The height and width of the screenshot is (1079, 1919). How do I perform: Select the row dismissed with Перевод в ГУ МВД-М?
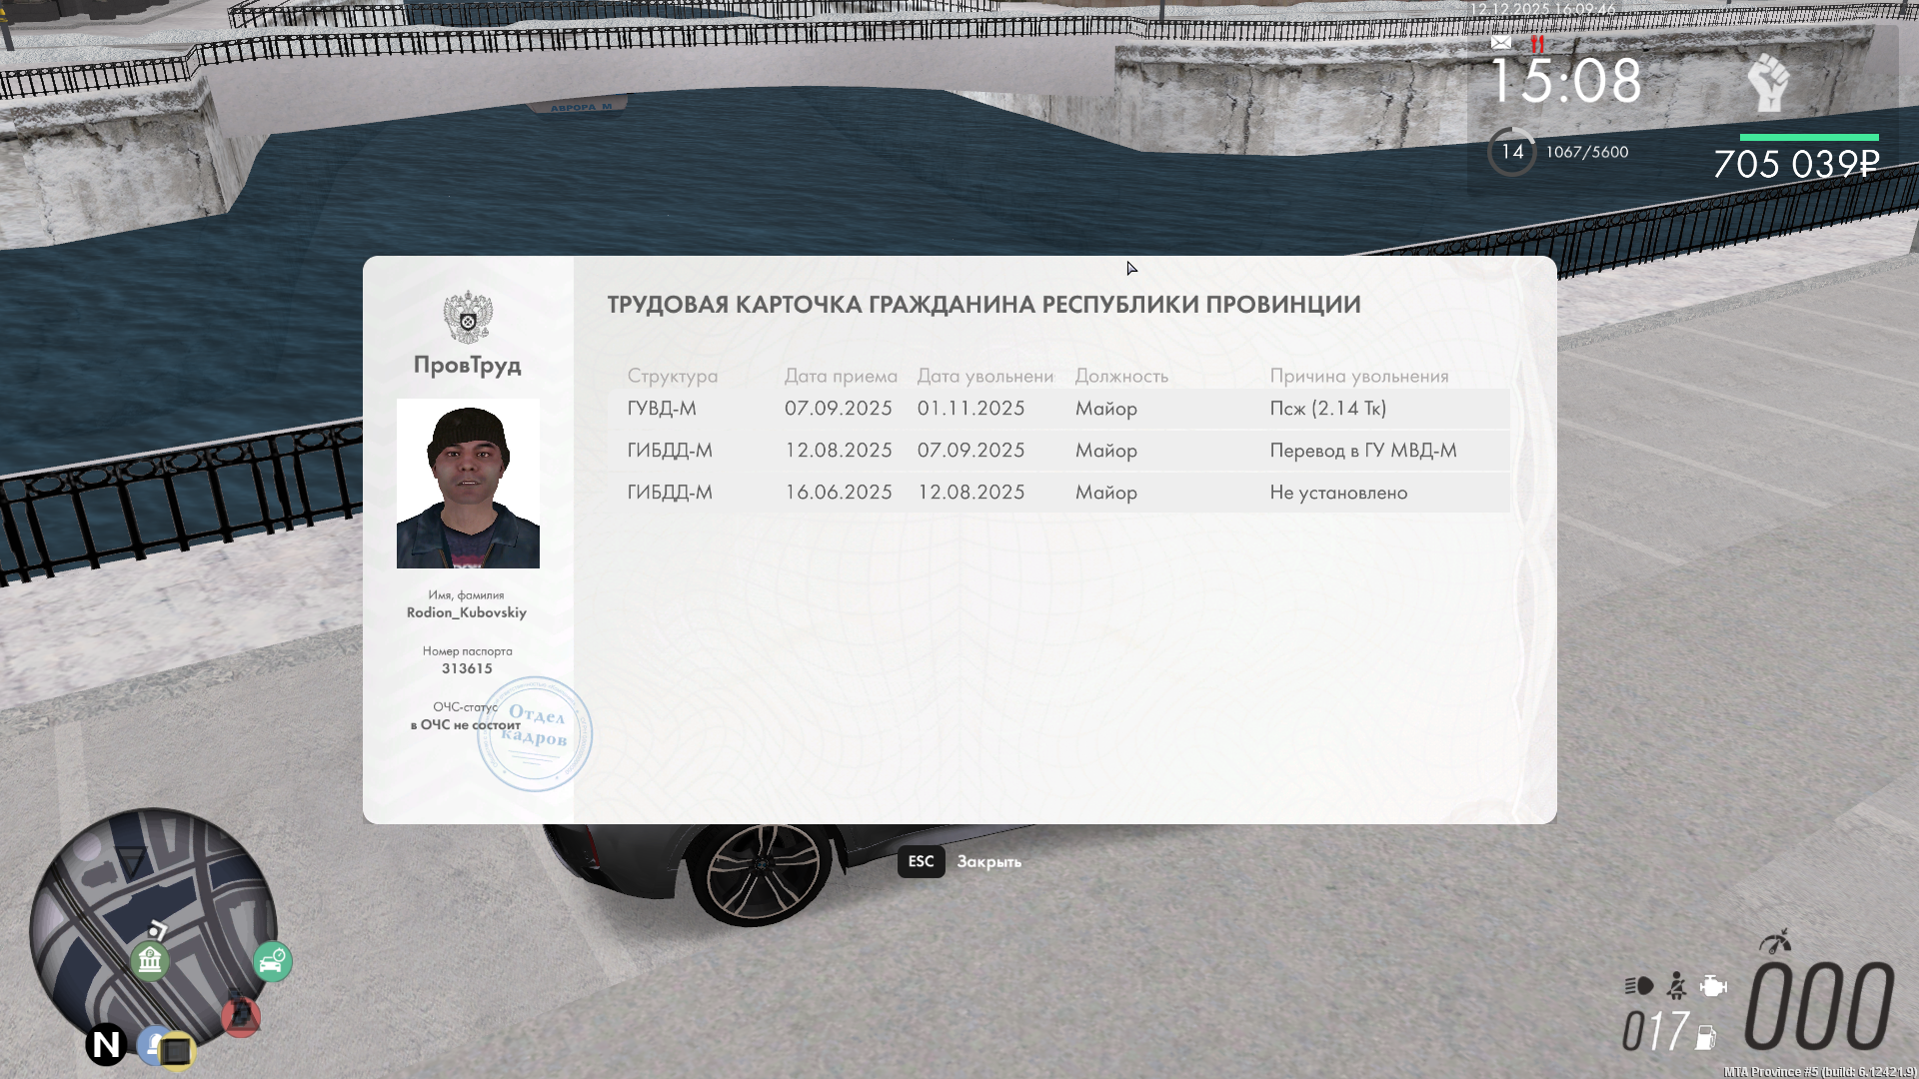click(x=1057, y=451)
